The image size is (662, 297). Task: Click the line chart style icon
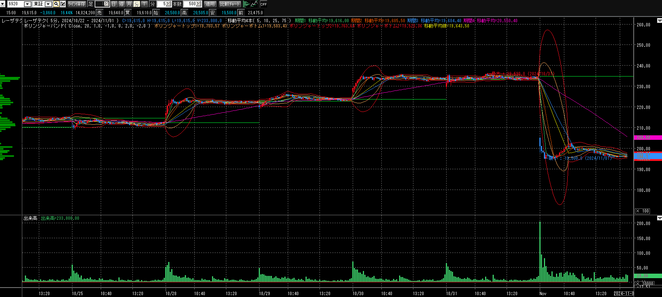point(254,4)
